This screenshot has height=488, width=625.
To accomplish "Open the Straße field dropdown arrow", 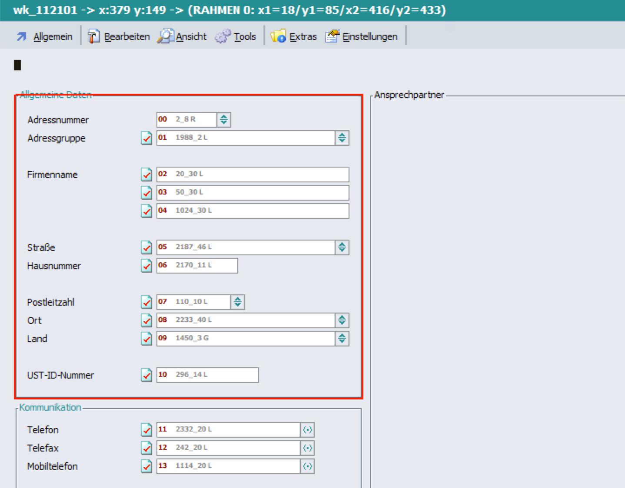I will point(342,247).
